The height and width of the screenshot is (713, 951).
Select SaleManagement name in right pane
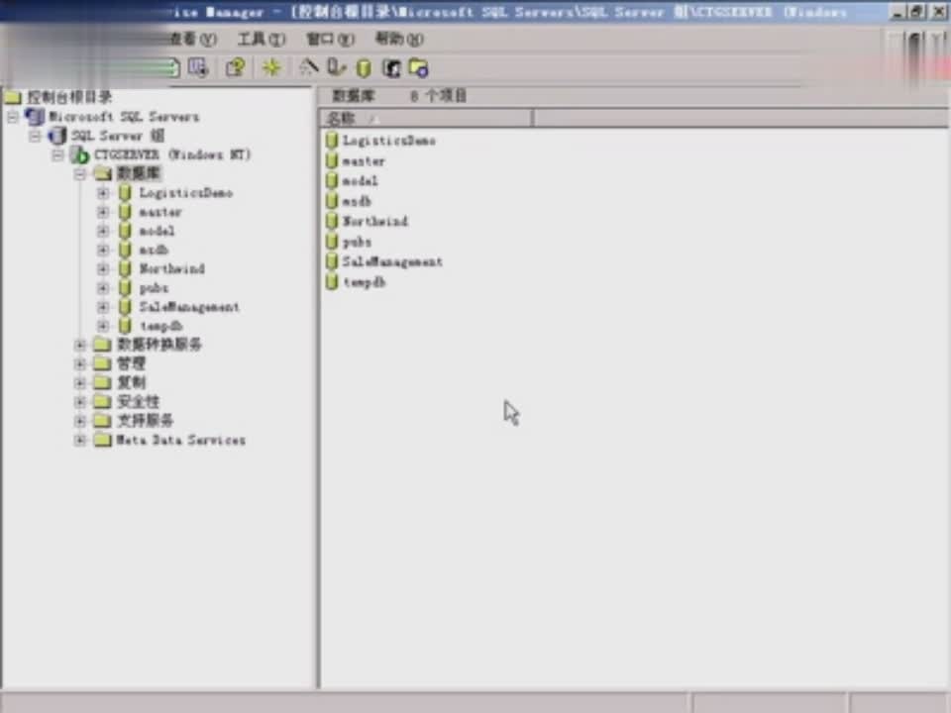(x=392, y=261)
